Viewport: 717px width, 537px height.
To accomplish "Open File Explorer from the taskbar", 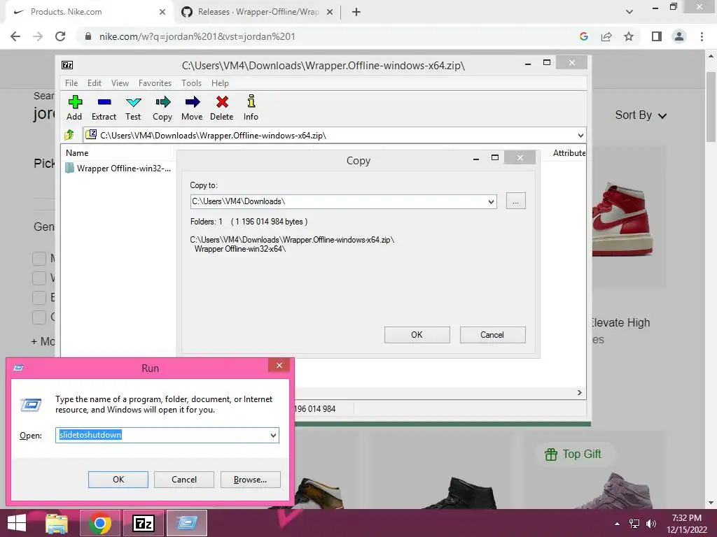I will point(57,523).
